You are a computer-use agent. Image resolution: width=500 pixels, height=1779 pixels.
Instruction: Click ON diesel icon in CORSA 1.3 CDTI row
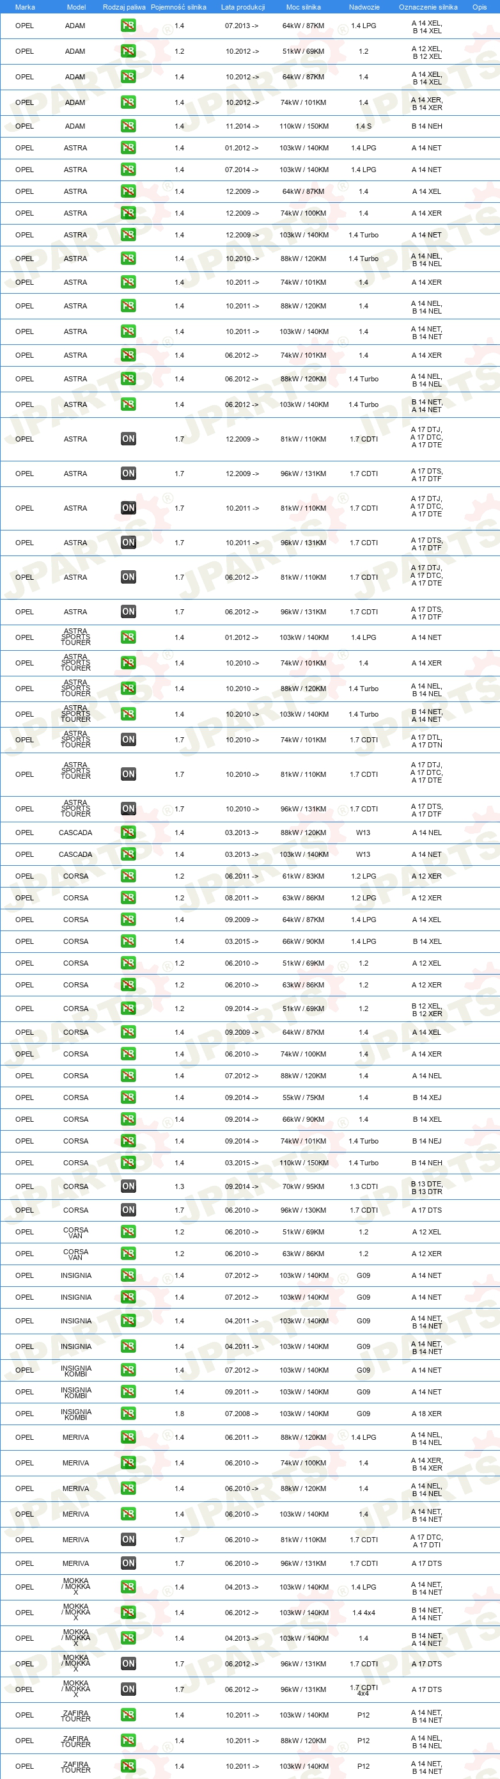(129, 1186)
